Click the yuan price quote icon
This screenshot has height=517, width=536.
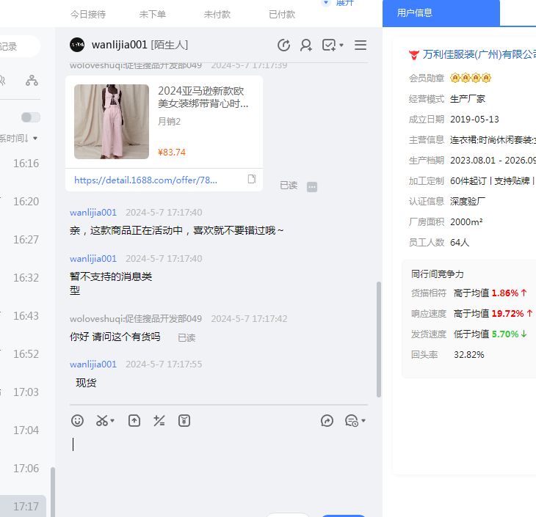click(x=184, y=420)
